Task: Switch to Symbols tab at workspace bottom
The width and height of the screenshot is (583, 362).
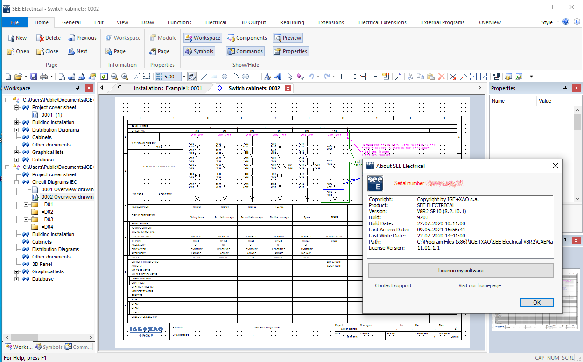Action: tap(49, 347)
